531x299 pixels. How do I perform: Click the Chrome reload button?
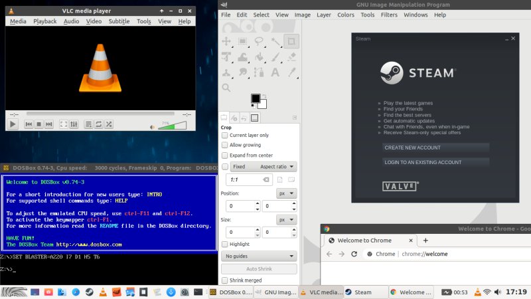(355, 254)
